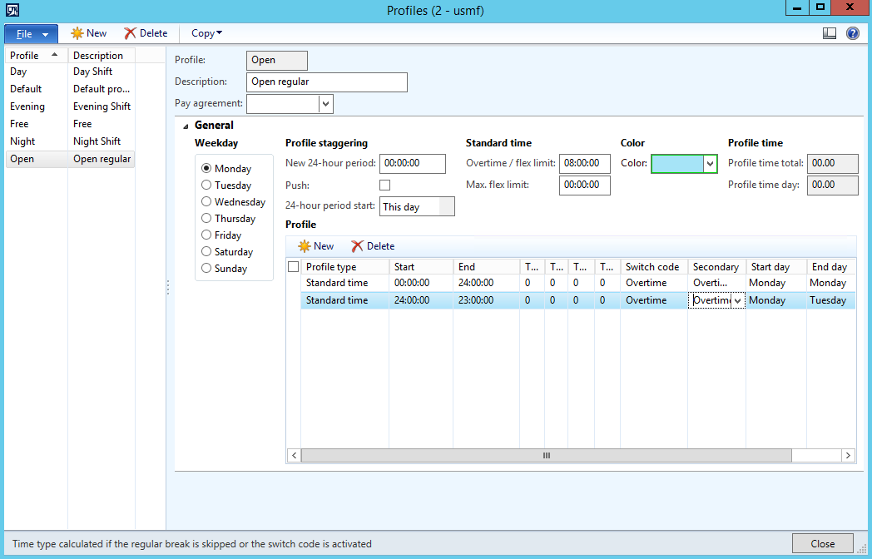The height and width of the screenshot is (559, 872).
Task: Tick the select-all checkbox in grid header
Action: tap(293, 267)
